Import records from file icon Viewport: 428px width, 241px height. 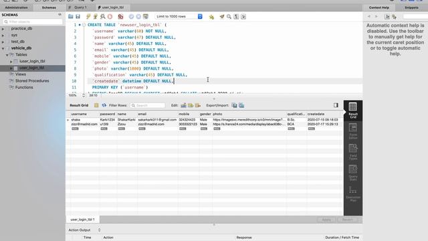(241, 105)
